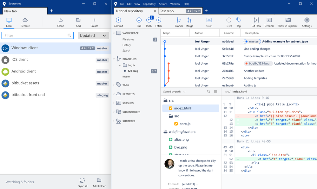Open the Help menu
317x189 pixels.
(186, 4)
